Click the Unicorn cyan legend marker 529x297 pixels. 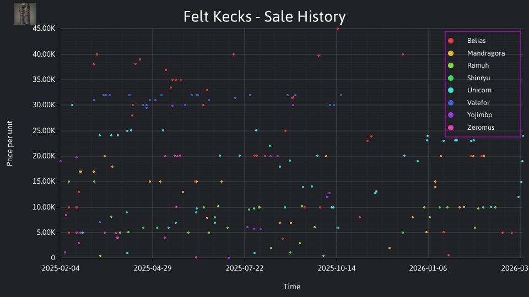[x=451, y=90]
